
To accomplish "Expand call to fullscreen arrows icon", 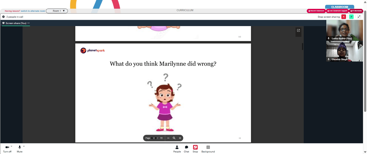I will pos(359,17).
